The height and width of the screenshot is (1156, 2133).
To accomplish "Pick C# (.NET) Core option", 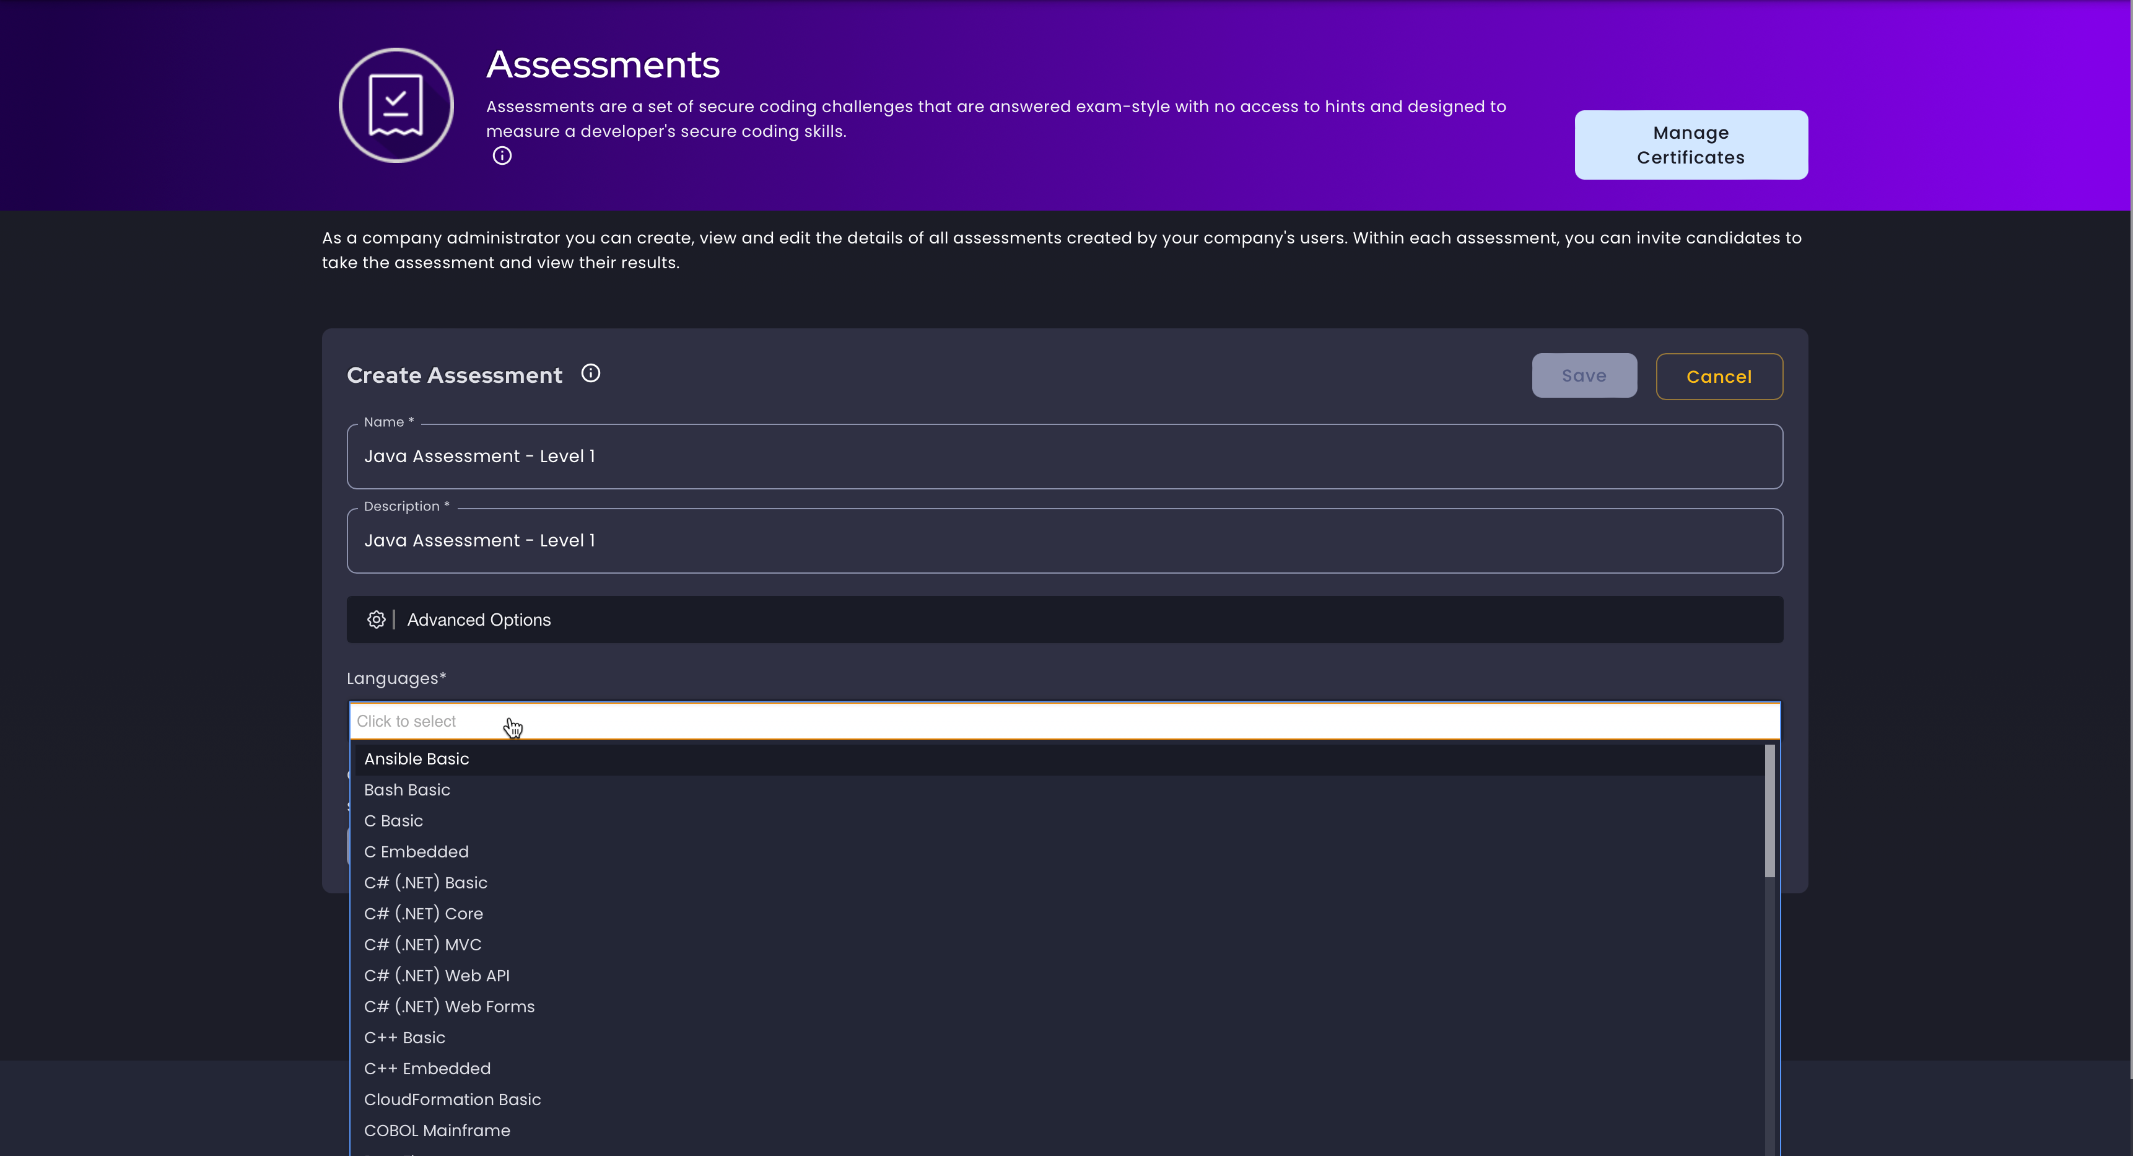I will coord(1058,914).
